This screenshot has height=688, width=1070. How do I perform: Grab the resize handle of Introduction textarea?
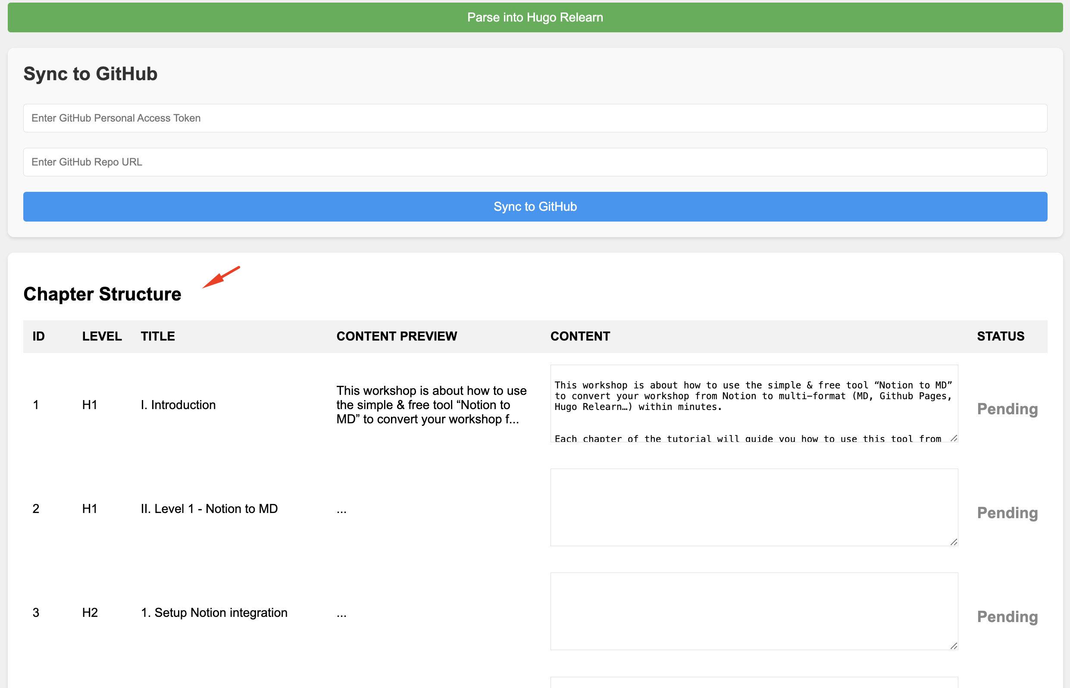954,438
